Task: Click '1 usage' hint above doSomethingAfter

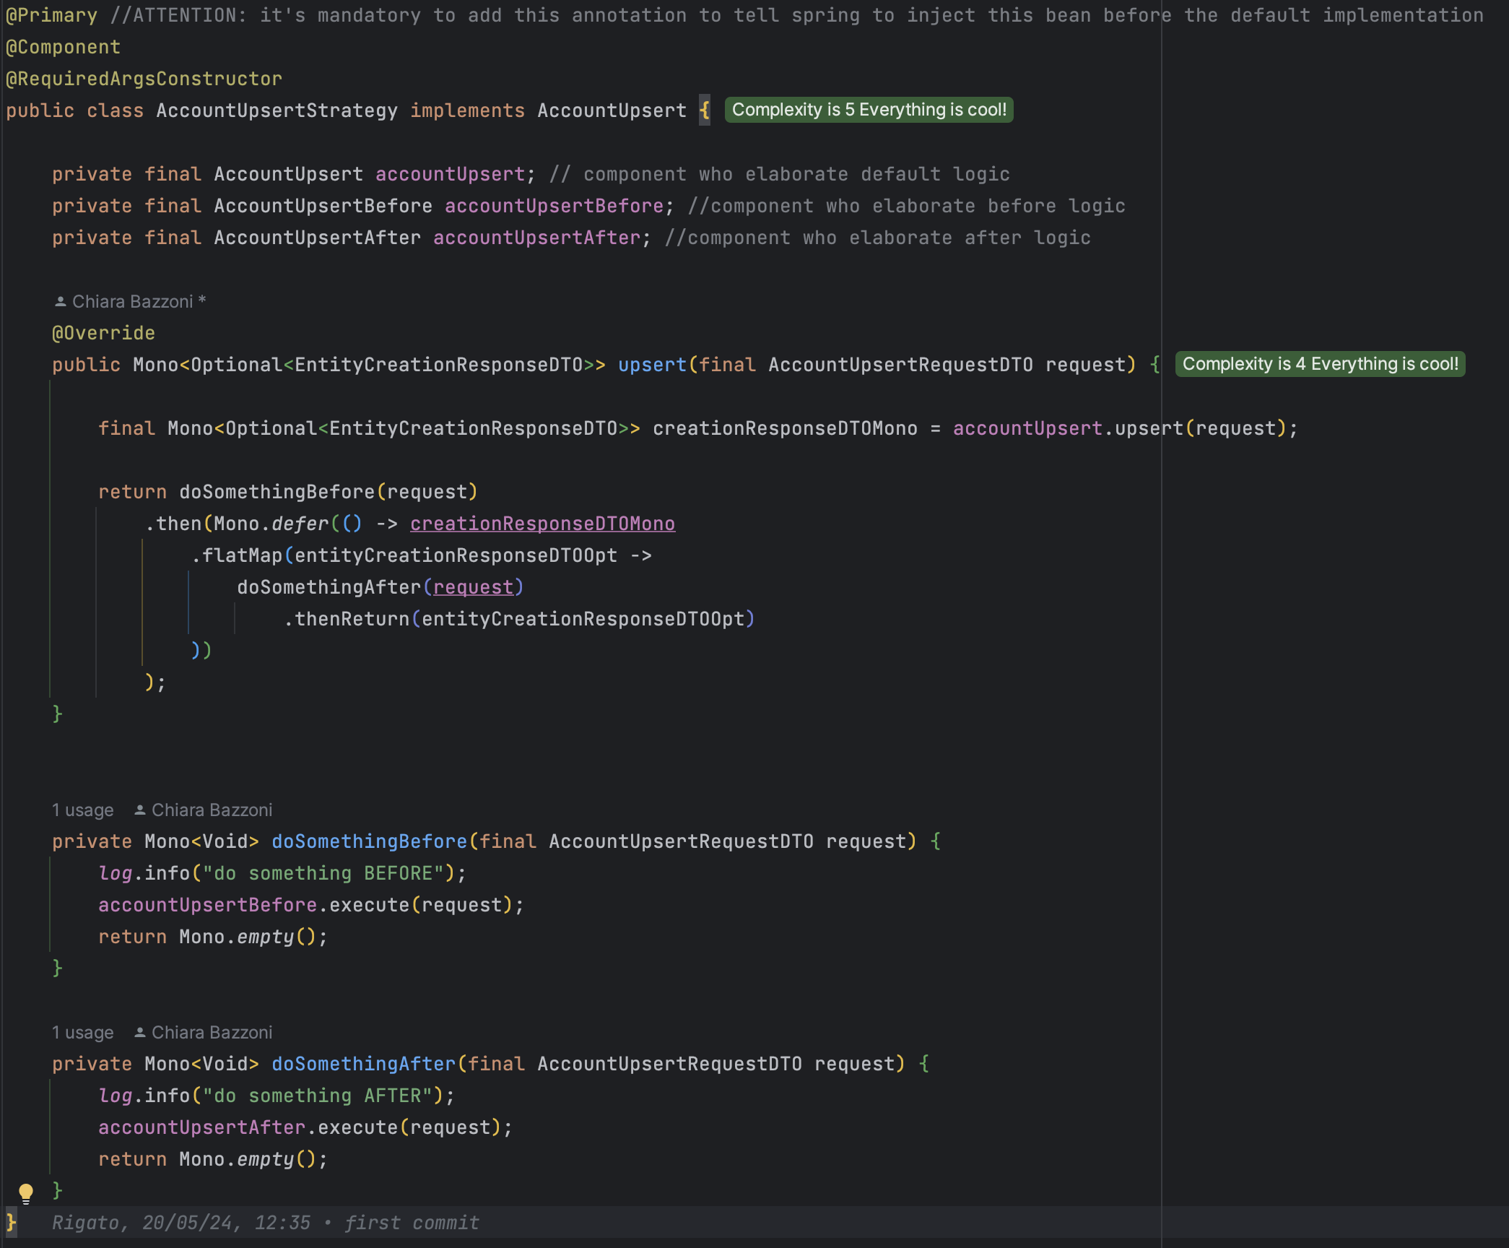Action: (x=82, y=1032)
